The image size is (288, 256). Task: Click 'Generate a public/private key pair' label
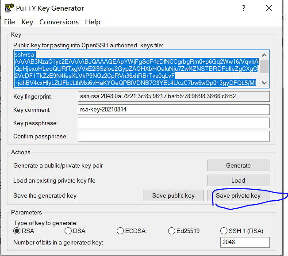click(58, 165)
